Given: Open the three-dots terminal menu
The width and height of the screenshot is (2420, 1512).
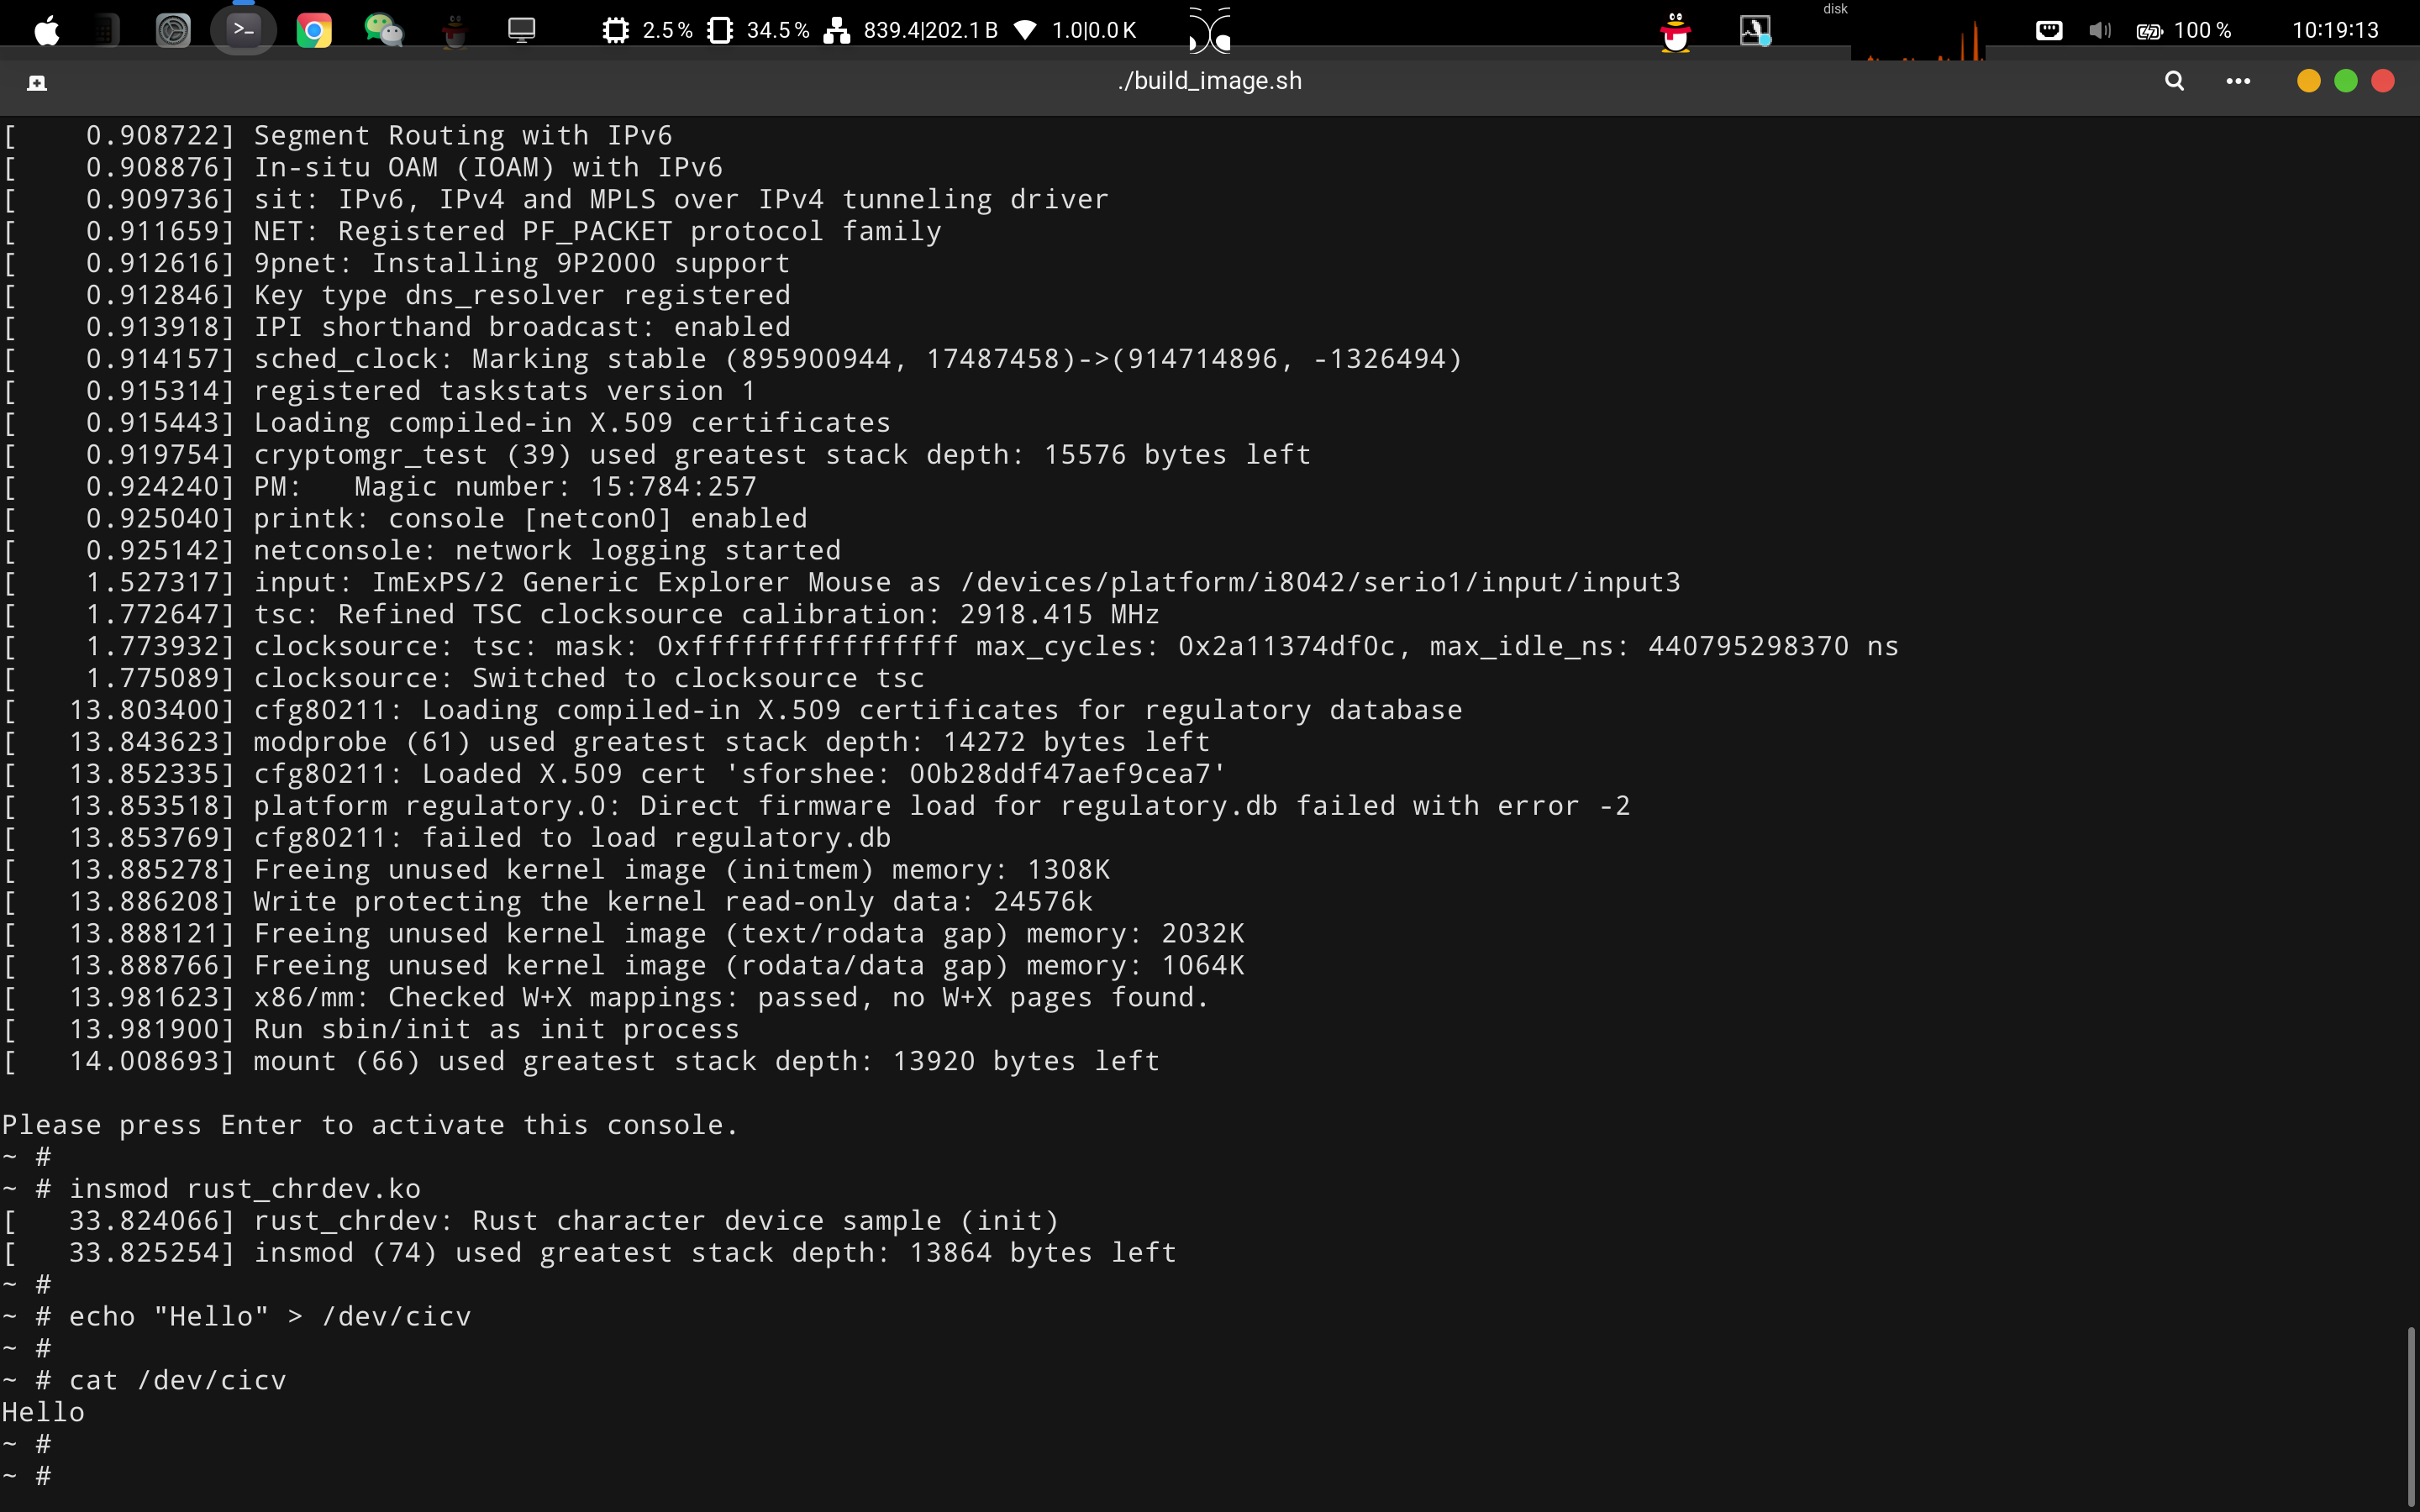Looking at the screenshot, I should coord(2238,81).
